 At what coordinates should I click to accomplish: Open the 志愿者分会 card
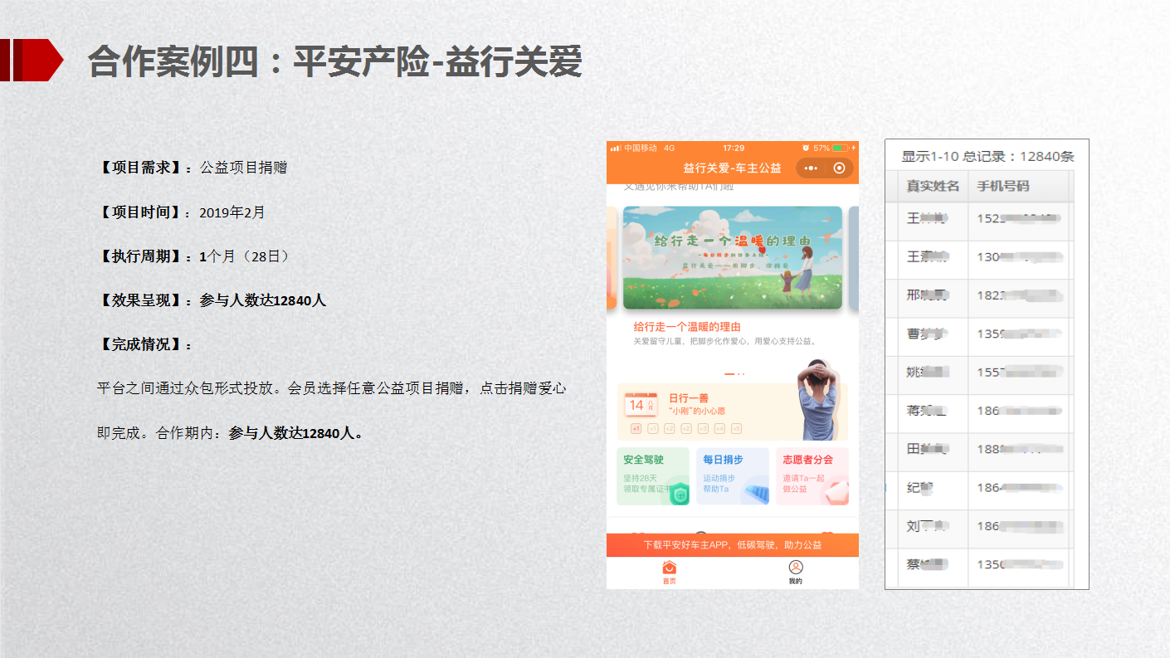[x=812, y=476]
